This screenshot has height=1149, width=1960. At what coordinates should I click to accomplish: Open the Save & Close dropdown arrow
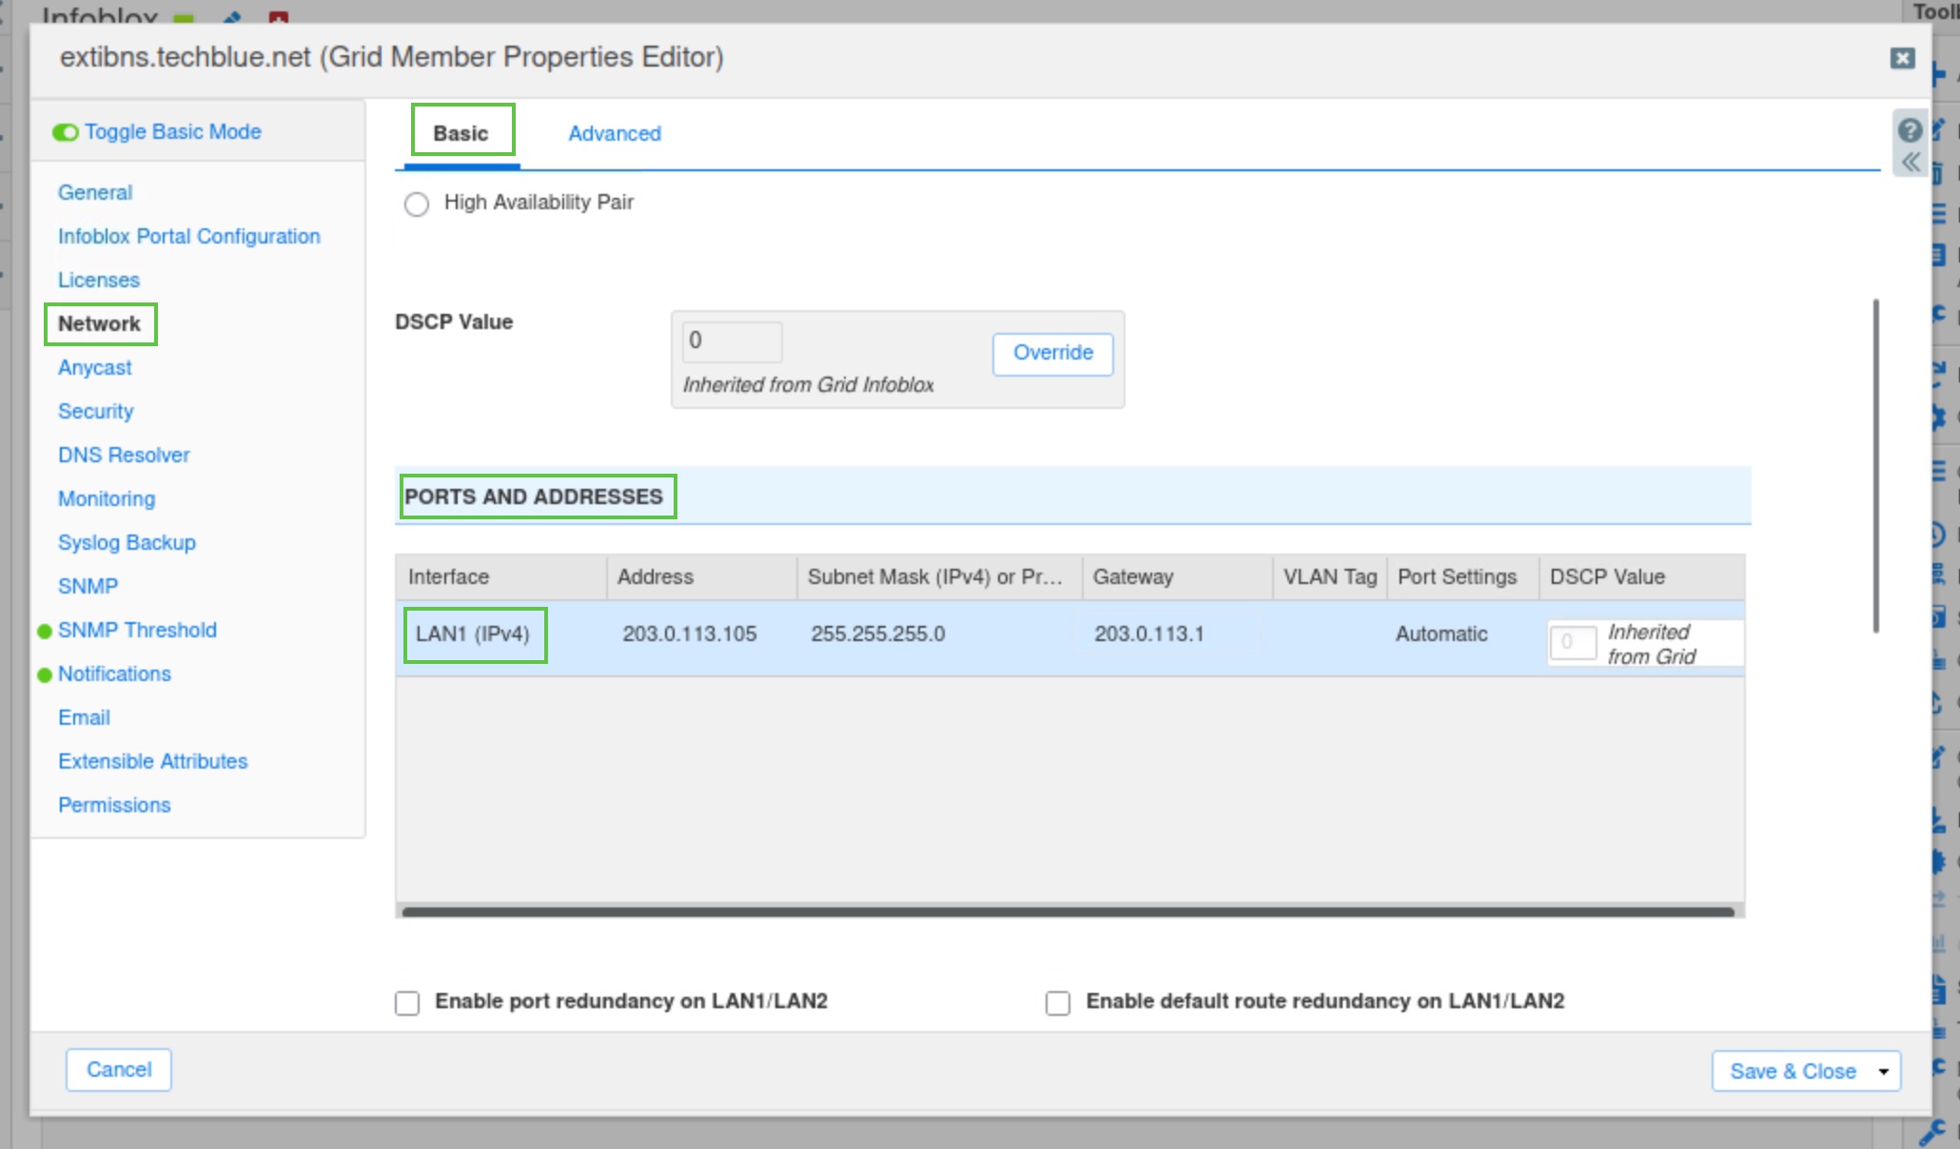pyautogui.click(x=1883, y=1072)
